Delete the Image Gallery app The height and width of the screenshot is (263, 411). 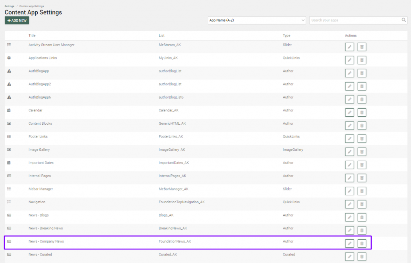(362, 152)
